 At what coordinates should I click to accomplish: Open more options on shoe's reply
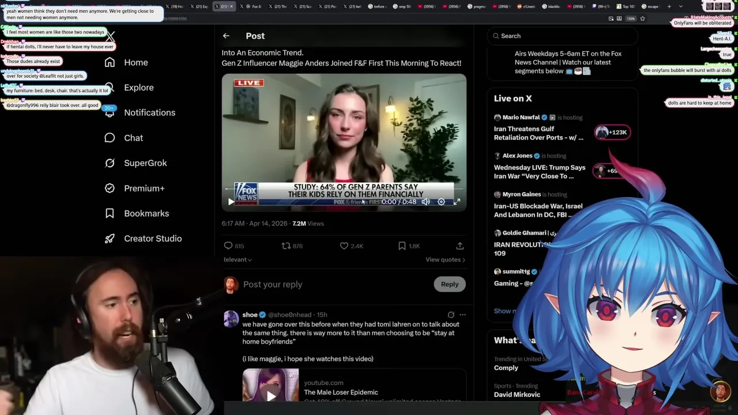coord(462,315)
